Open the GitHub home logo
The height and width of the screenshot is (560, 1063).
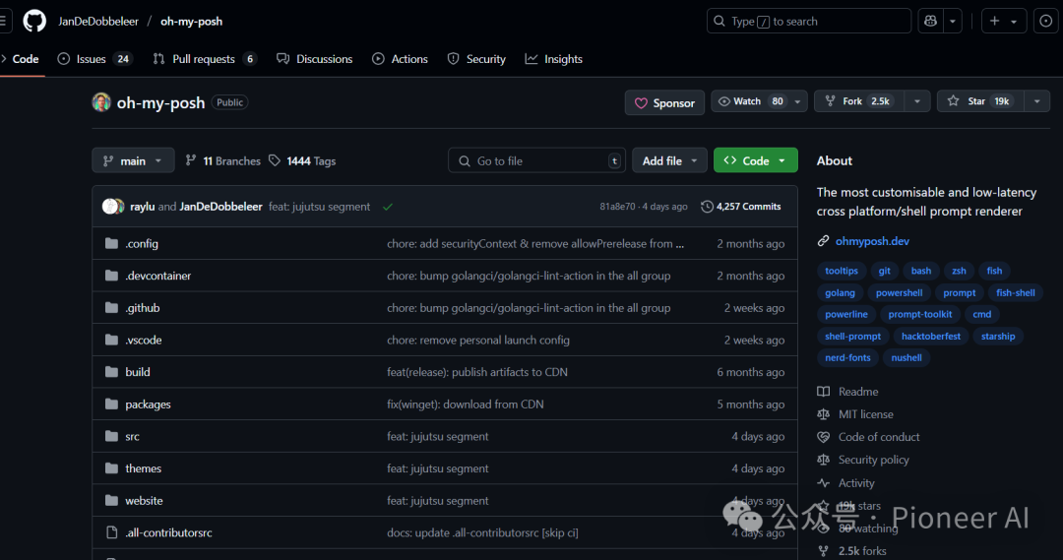coord(34,21)
